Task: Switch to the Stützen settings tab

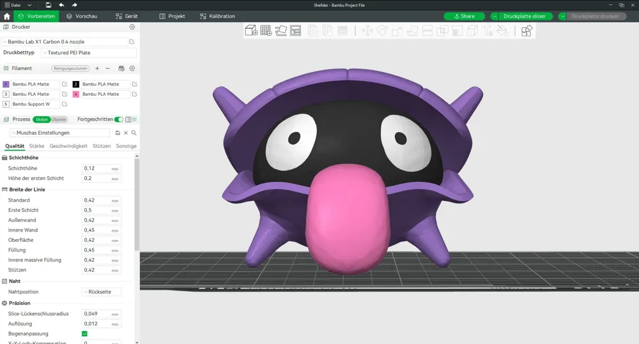Action: coord(102,146)
